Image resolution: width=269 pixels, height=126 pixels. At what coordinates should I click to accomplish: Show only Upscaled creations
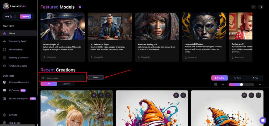click(66, 84)
